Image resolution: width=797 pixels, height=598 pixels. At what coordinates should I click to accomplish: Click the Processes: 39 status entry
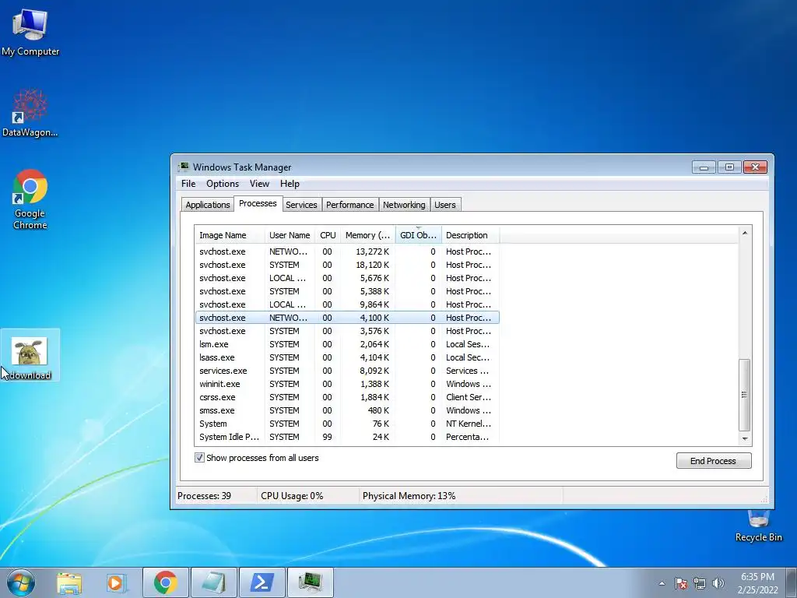tap(216, 496)
